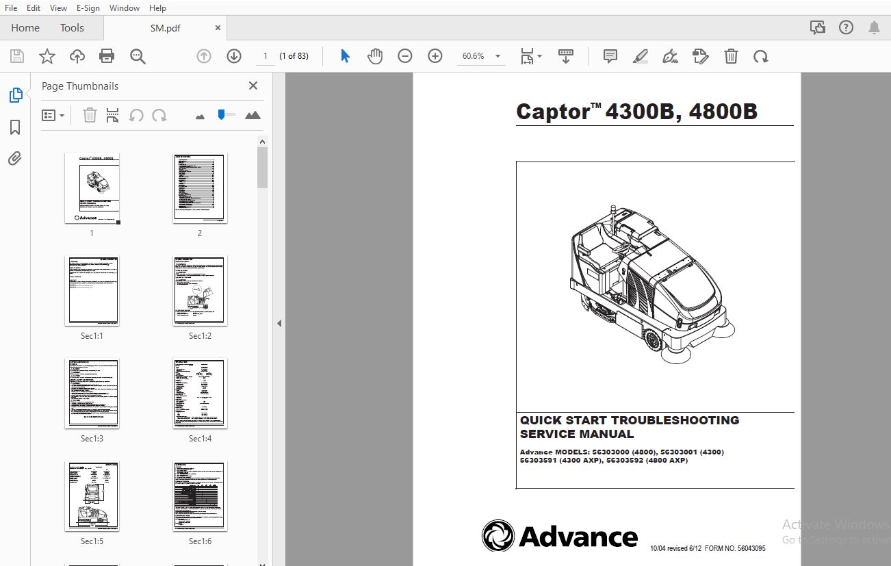Open the chat notifications icon at top right
Image resolution: width=891 pixels, height=566 pixels.
pyautogui.click(x=817, y=28)
